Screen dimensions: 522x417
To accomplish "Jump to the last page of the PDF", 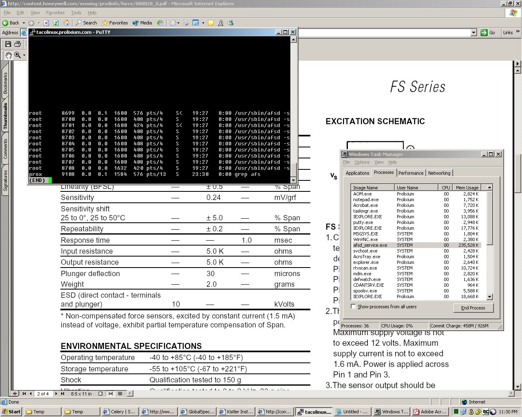I will coord(63,393).
